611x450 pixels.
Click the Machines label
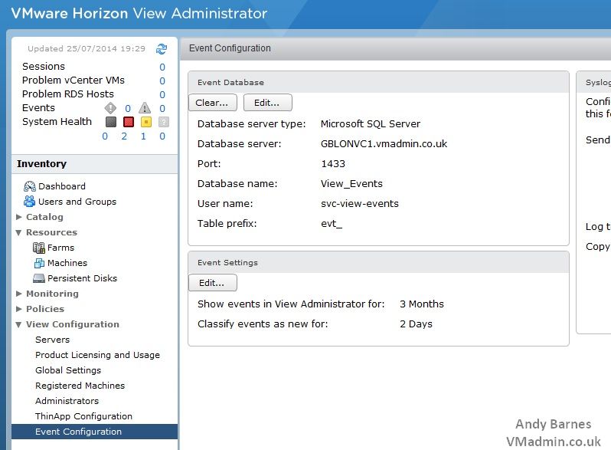(x=67, y=263)
